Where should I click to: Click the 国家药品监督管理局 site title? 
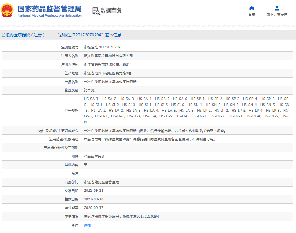click(x=49, y=8)
